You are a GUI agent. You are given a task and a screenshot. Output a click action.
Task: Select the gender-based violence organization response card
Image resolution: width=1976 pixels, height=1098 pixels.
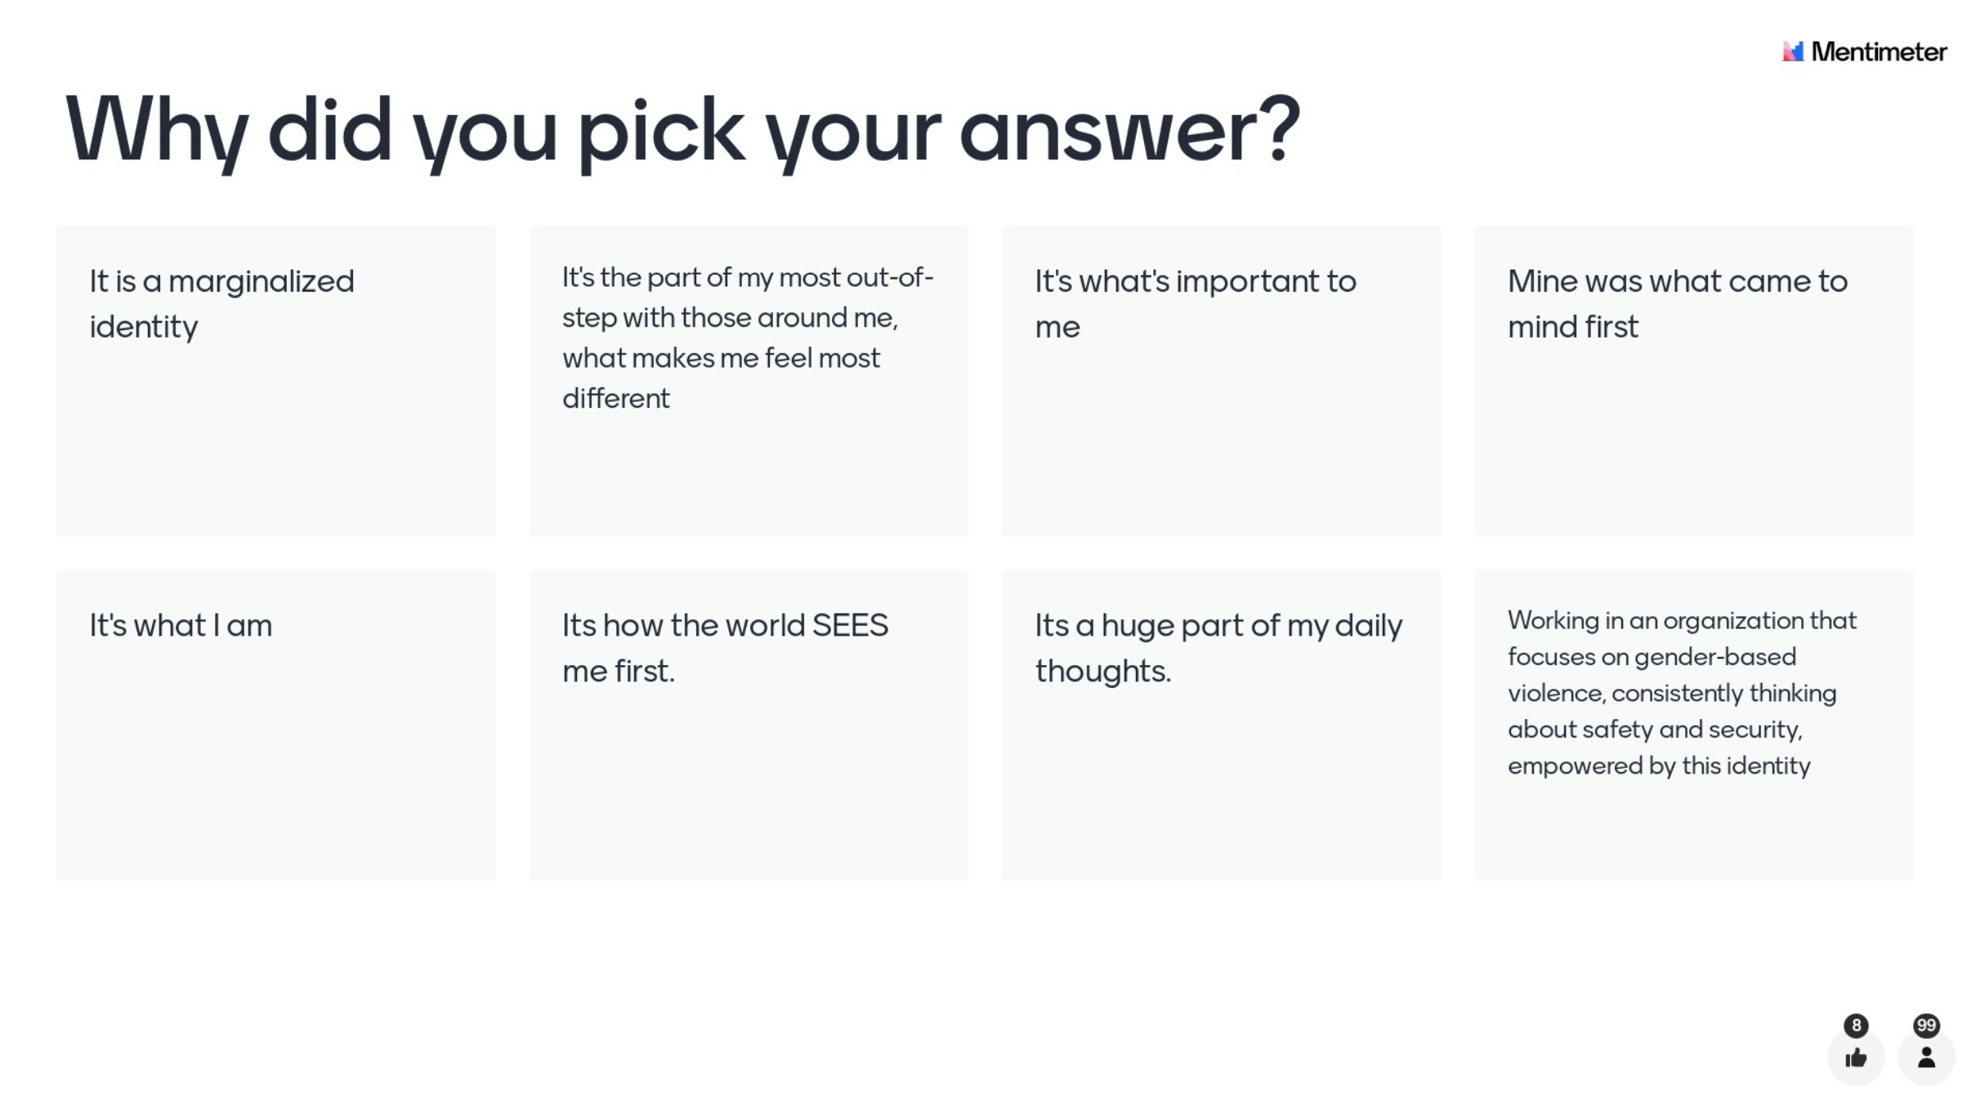tap(1693, 725)
